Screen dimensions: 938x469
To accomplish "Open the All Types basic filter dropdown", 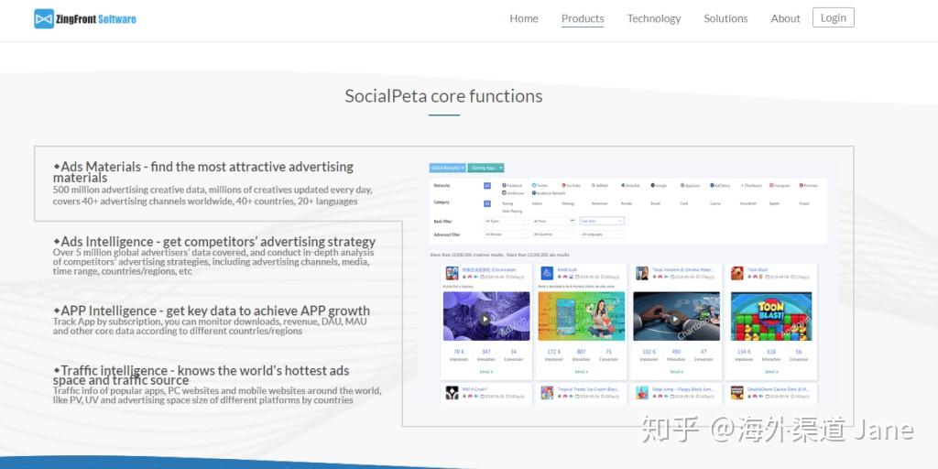I will tap(506, 221).
